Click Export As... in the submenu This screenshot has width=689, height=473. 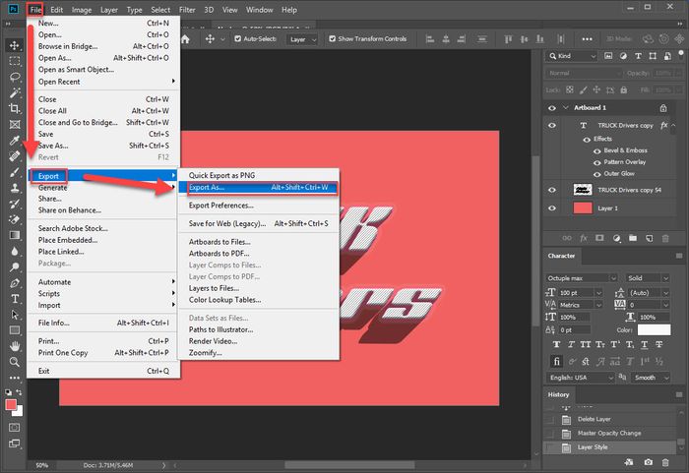point(258,187)
